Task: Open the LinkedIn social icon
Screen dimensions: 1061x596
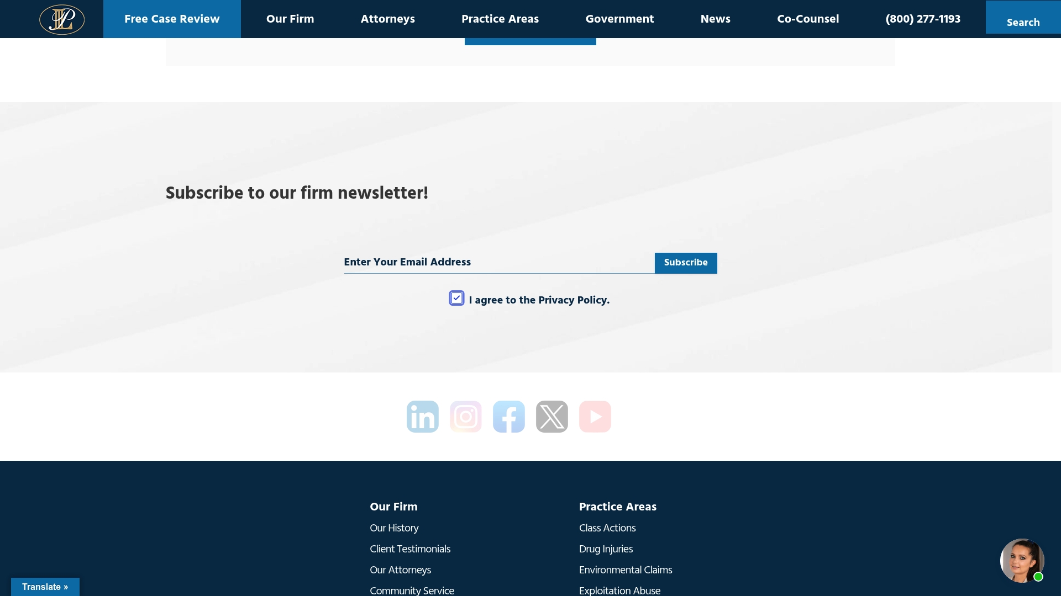Action: coord(423,417)
